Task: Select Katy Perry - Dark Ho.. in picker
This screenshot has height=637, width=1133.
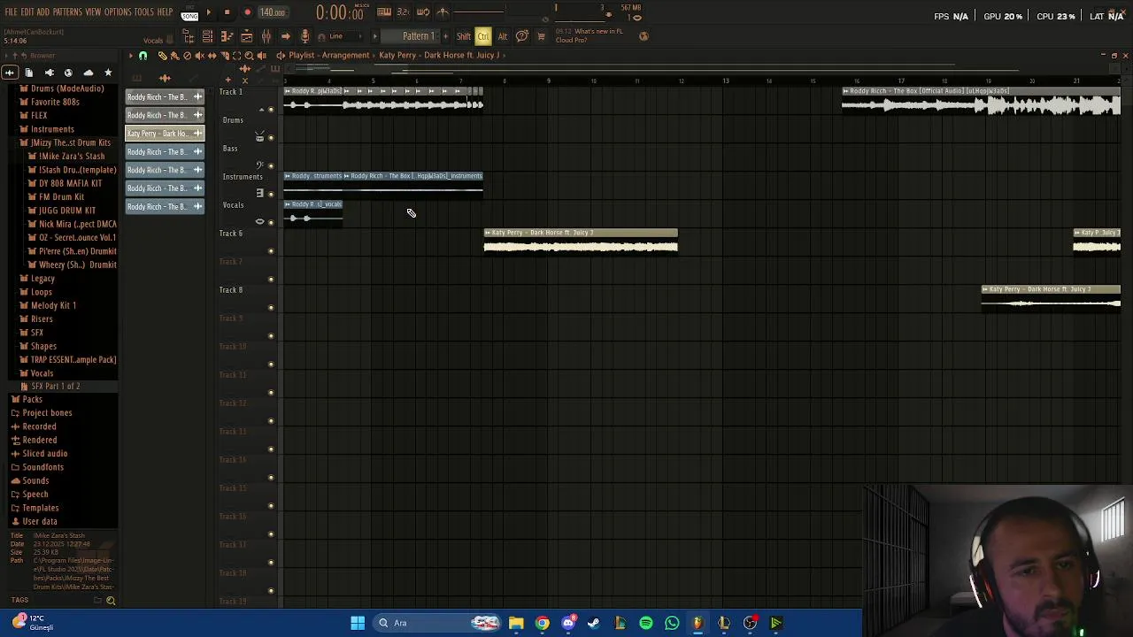Action: pyautogui.click(x=165, y=134)
